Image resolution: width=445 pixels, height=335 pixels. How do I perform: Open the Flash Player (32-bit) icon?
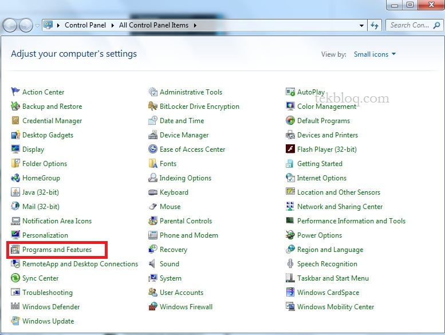(x=290, y=149)
